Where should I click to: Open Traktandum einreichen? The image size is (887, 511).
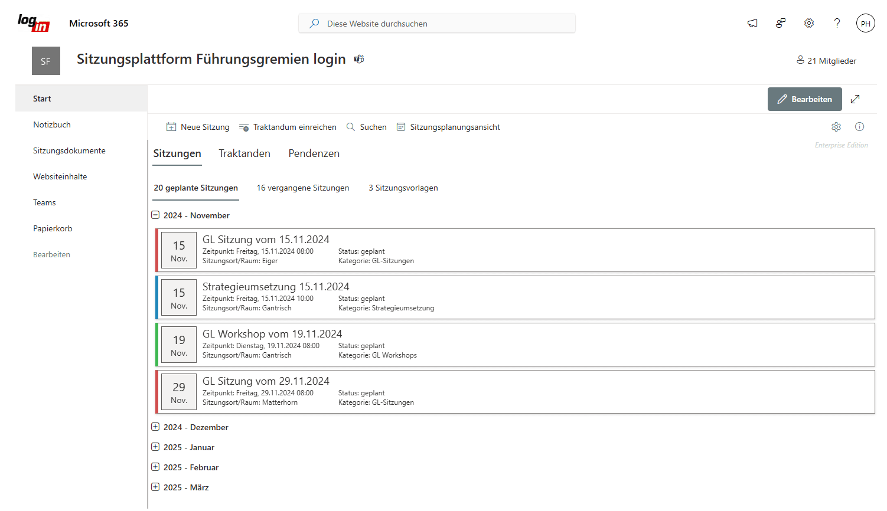288,126
